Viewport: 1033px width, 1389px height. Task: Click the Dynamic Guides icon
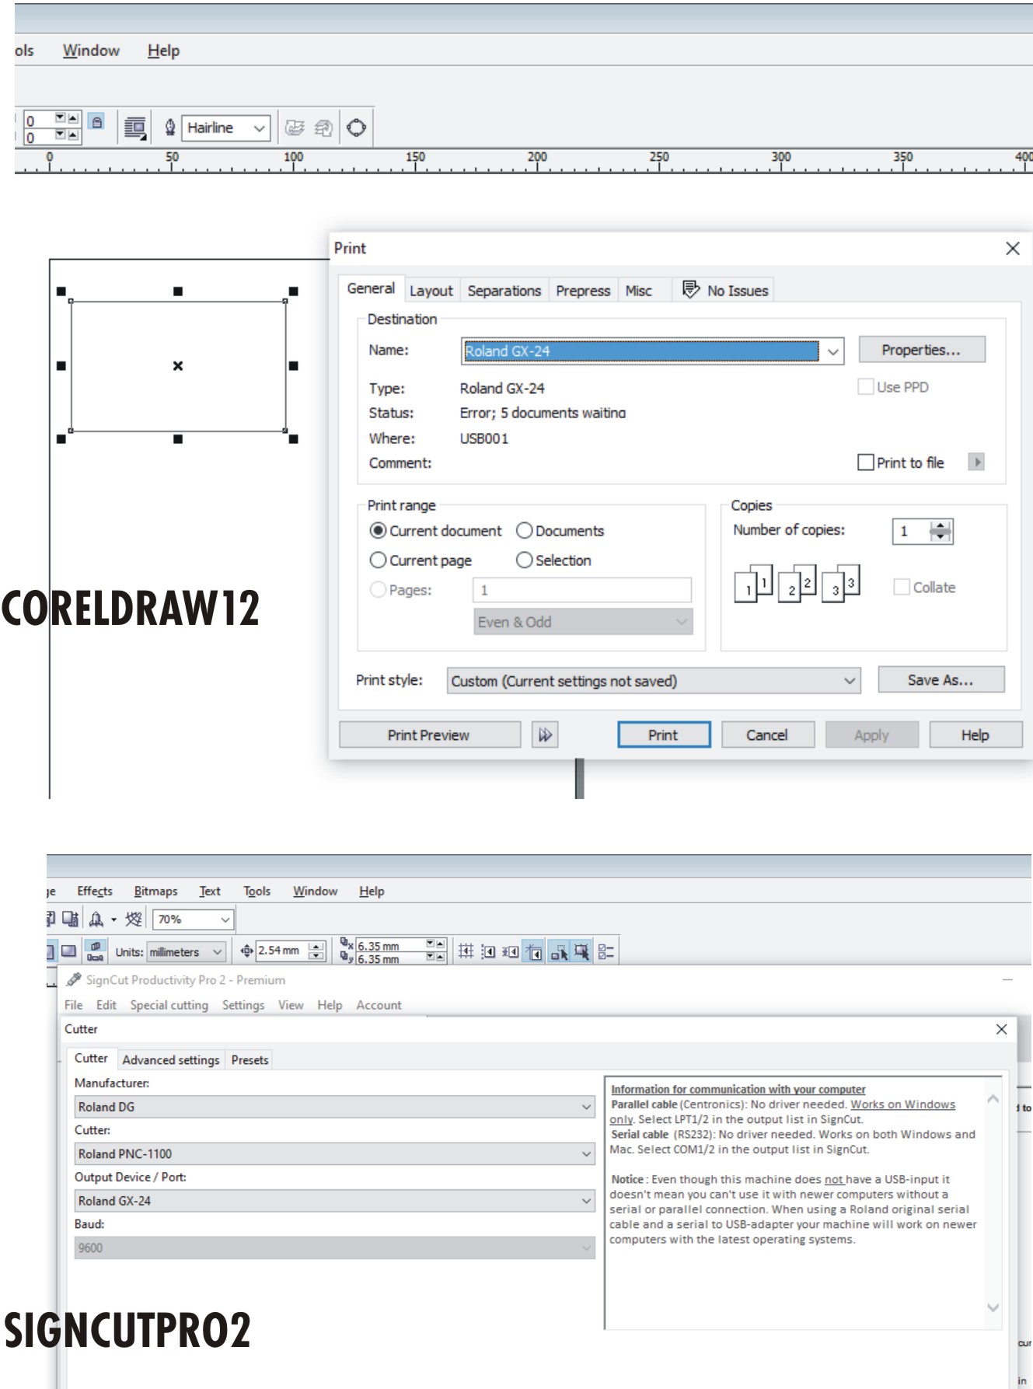pos(534,951)
